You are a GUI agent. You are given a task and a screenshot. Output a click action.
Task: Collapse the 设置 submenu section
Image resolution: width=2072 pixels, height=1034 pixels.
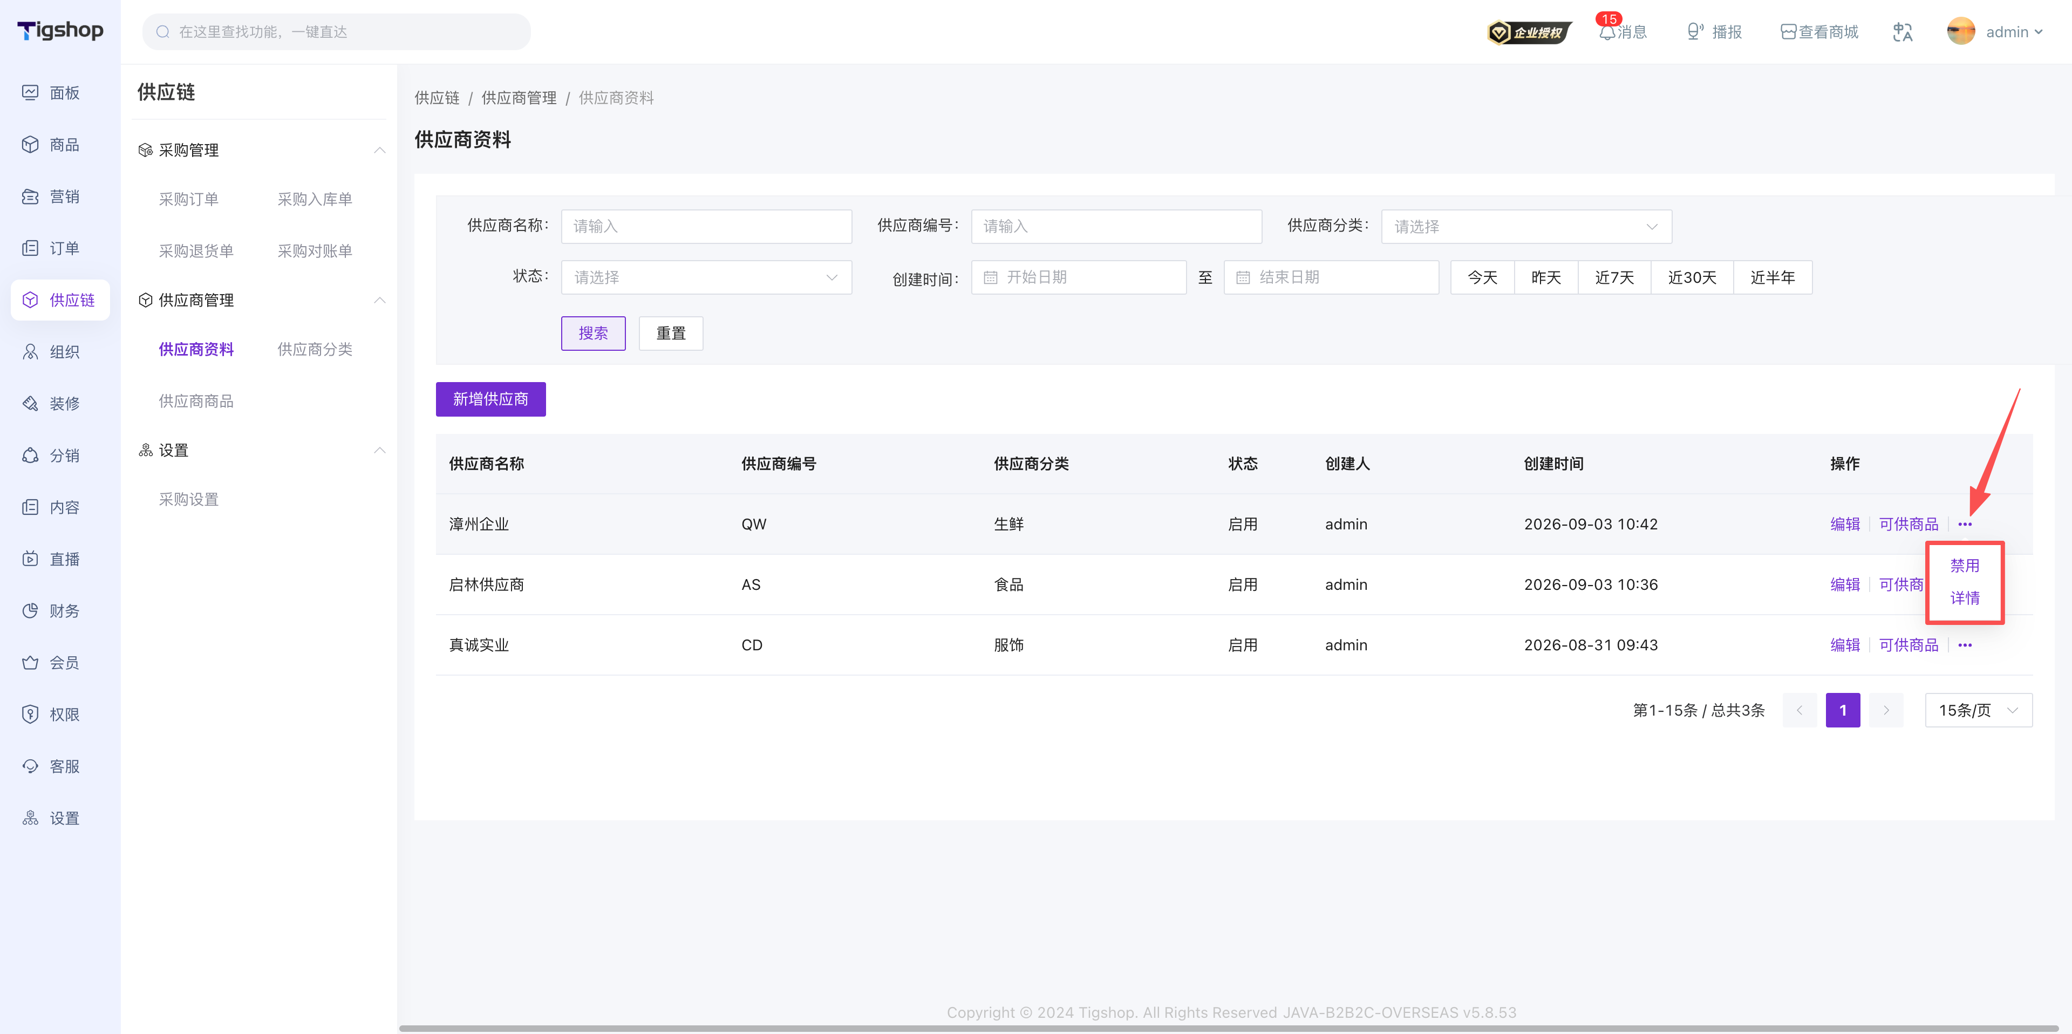pos(380,451)
